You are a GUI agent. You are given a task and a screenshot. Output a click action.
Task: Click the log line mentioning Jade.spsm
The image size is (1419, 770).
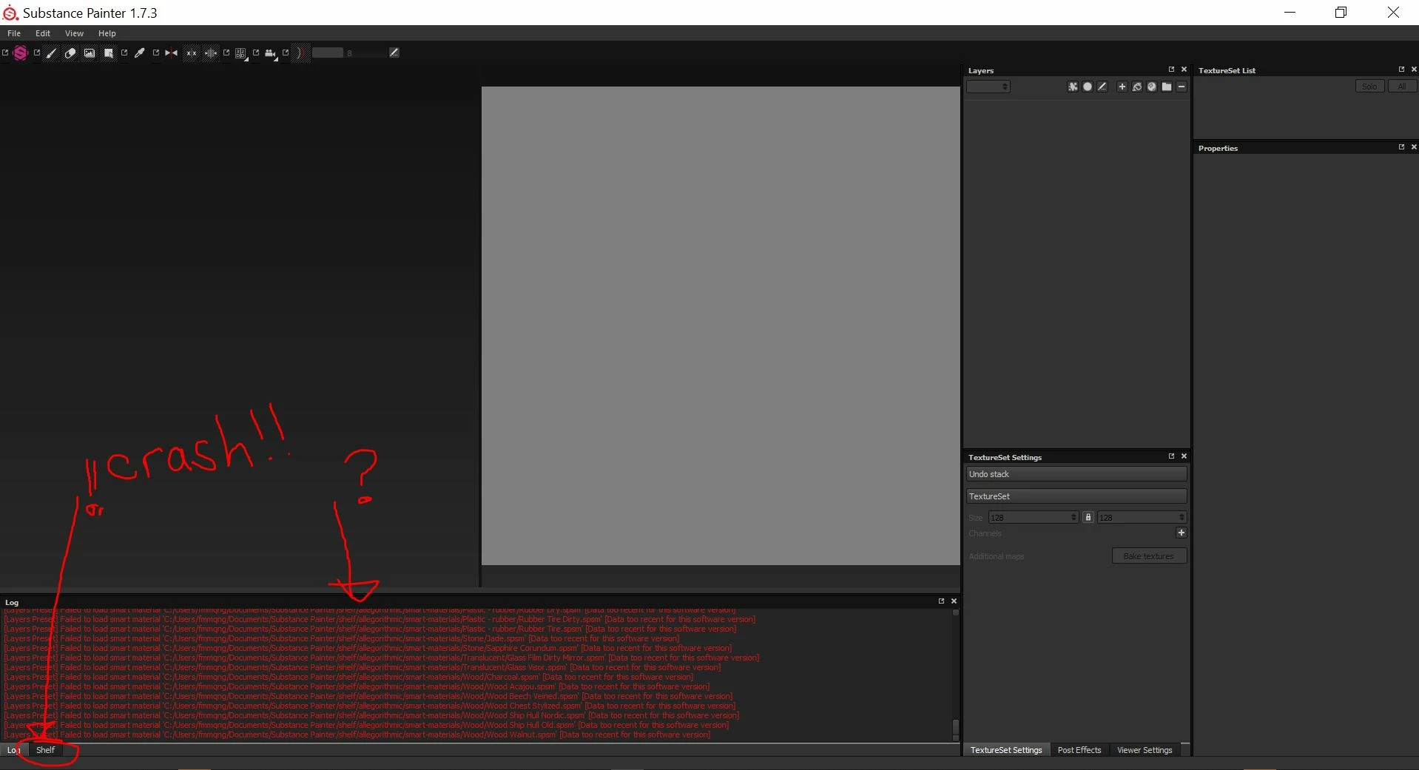(342, 638)
